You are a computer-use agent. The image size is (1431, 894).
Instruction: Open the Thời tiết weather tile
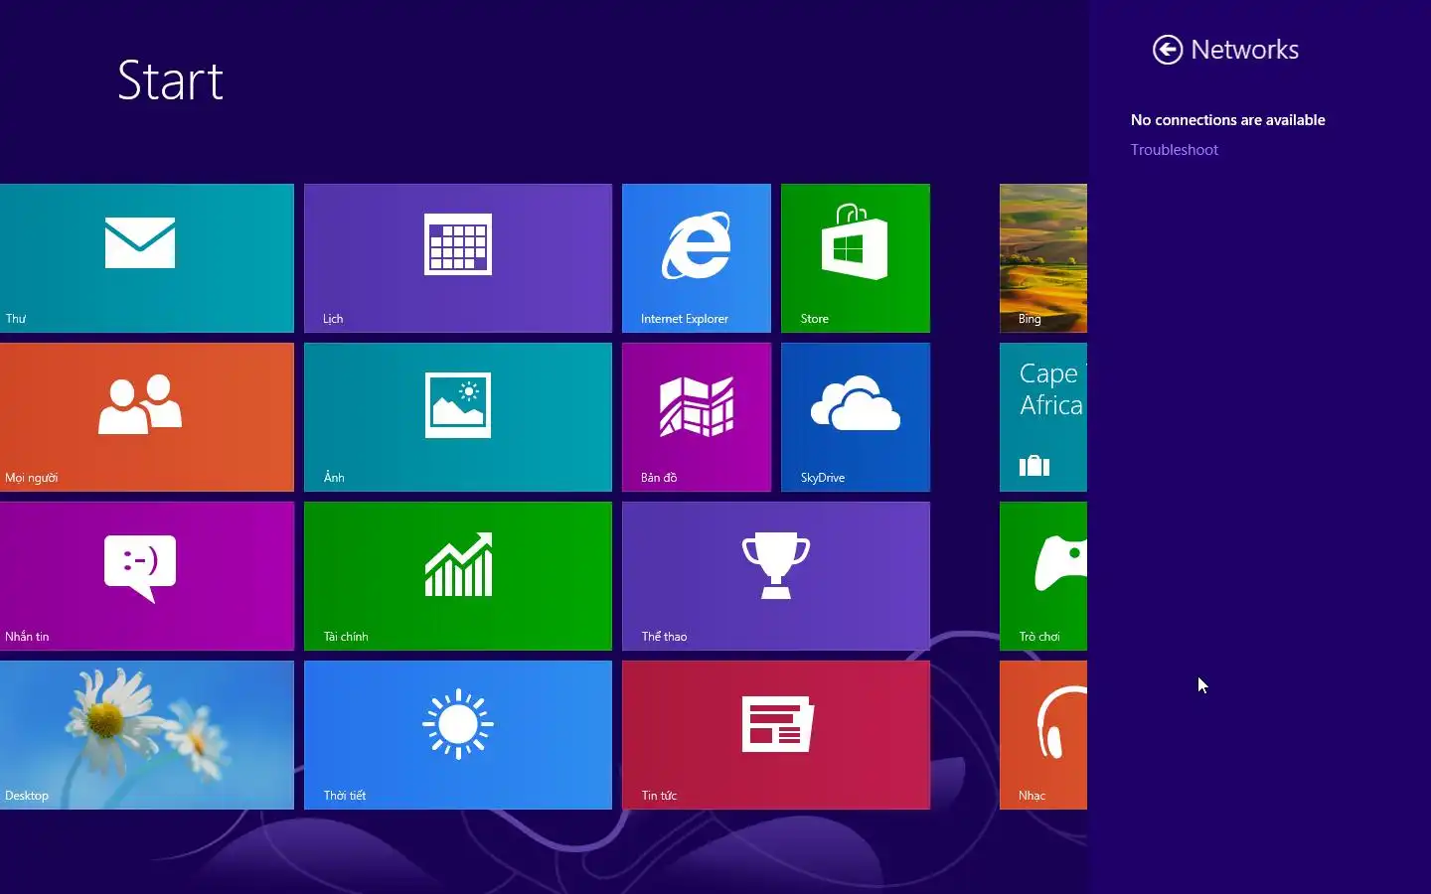click(x=458, y=735)
